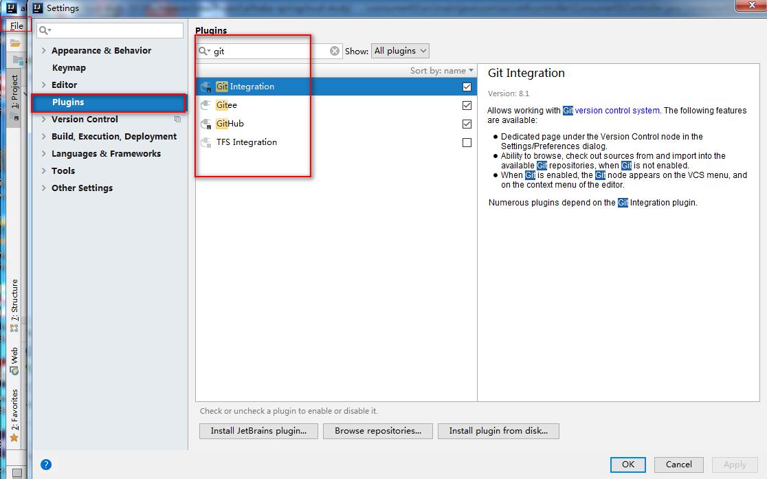Click the Gitee plugin icon
This screenshot has width=767, height=479.
pyautogui.click(x=206, y=105)
